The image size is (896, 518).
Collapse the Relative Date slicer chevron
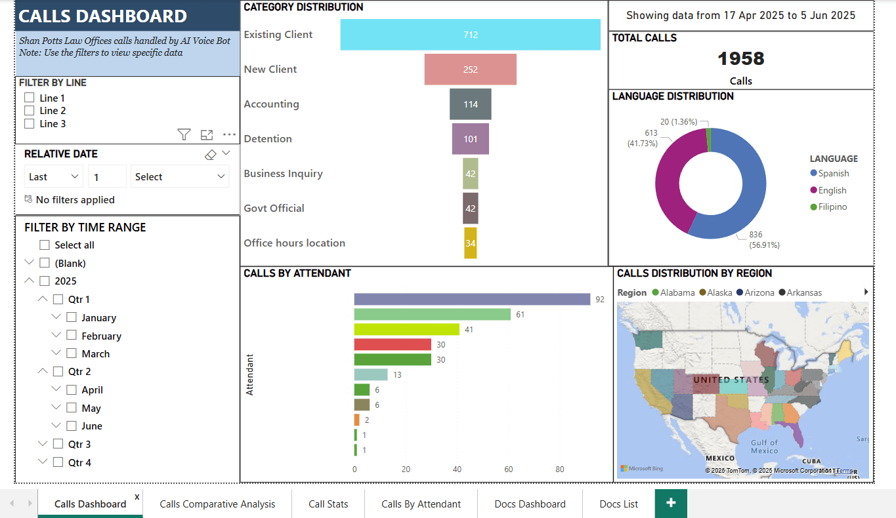226,153
